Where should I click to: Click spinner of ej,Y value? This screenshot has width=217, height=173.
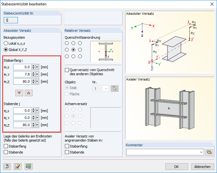point(33,118)
